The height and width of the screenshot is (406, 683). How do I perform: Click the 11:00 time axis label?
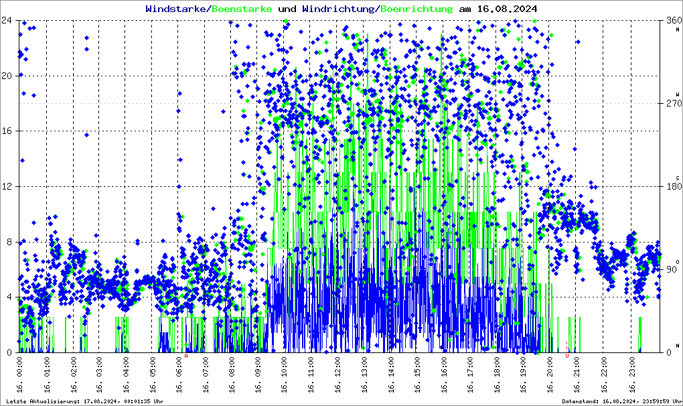[x=311, y=375]
